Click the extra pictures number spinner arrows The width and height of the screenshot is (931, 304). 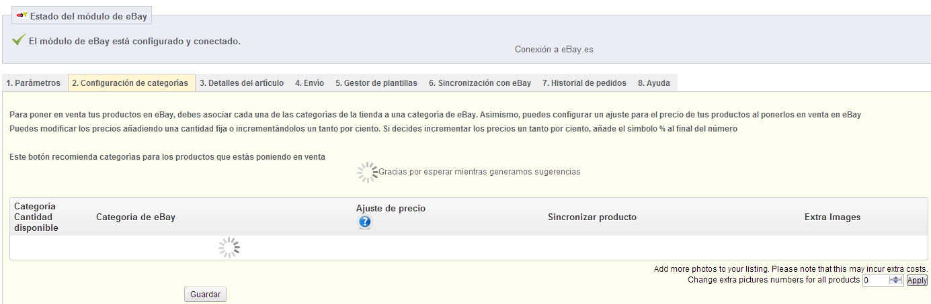click(895, 281)
